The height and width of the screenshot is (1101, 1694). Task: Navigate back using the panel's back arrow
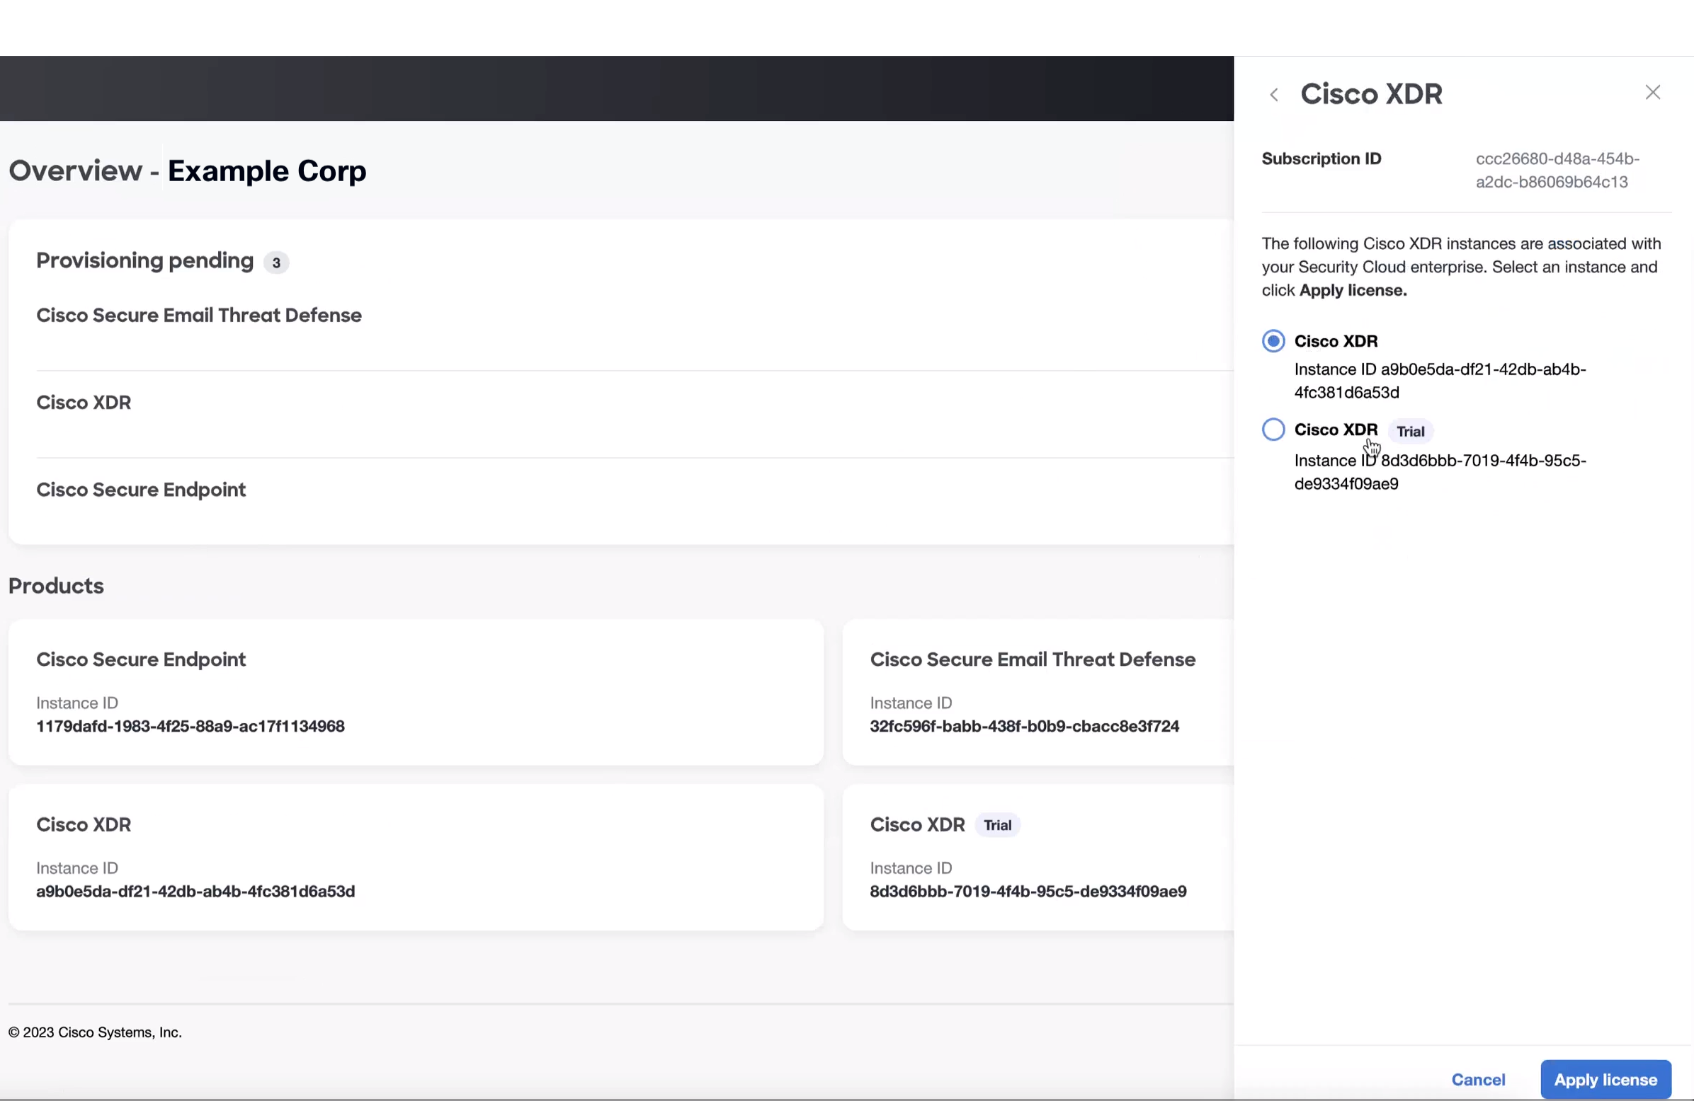click(x=1274, y=94)
